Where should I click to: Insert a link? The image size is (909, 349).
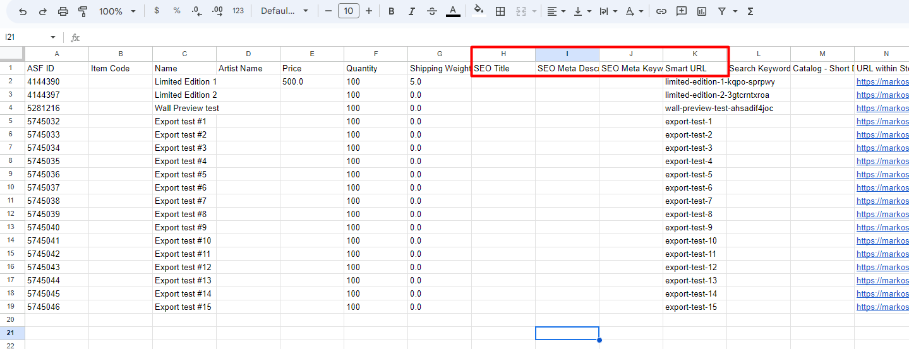click(x=661, y=11)
